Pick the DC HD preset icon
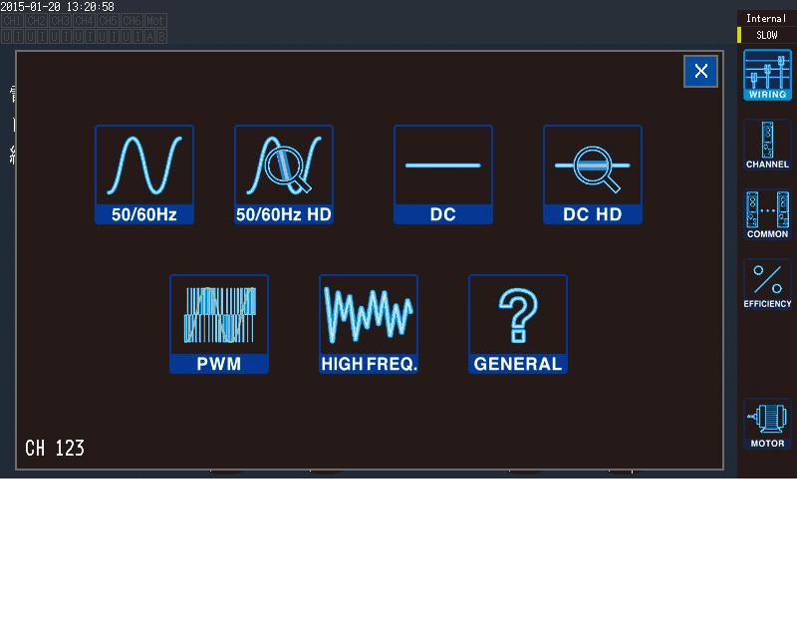This screenshot has width=797, height=638. point(593,174)
